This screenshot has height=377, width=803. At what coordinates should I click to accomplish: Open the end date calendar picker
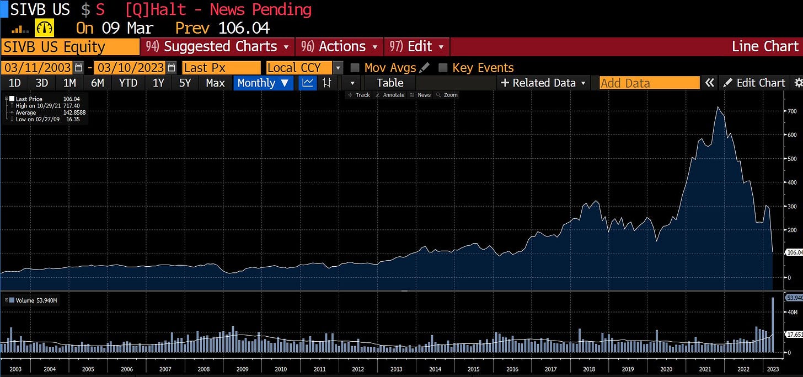click(172, 68)
